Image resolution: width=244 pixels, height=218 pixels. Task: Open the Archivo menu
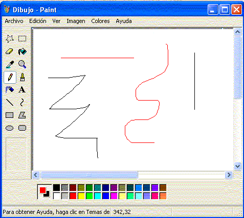coord(14,21)
